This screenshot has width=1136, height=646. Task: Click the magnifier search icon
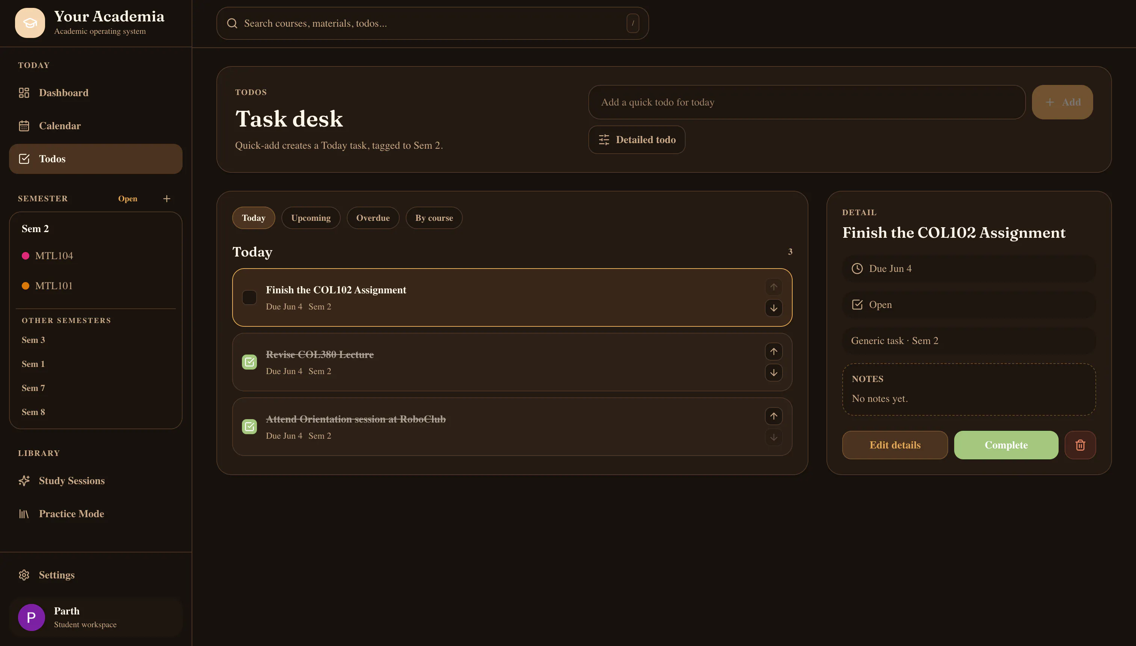pyautogui.click(x=232, y=23)
